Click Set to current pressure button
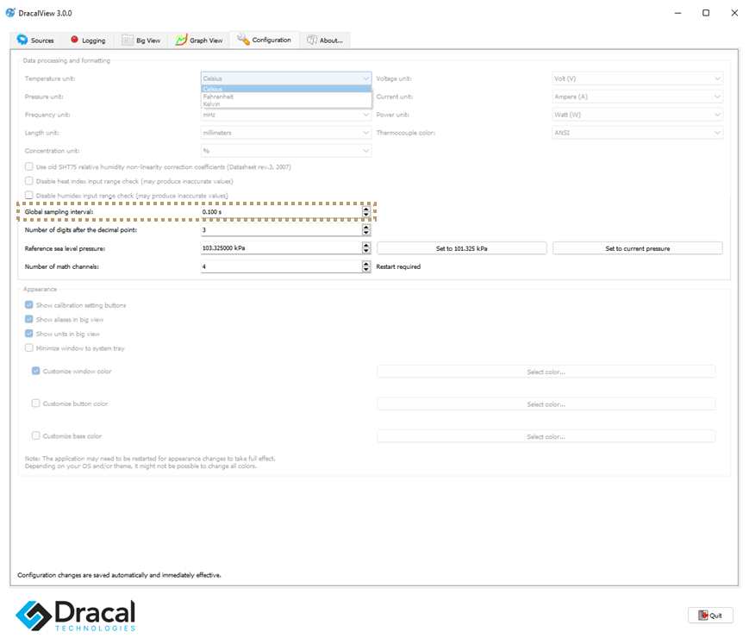The height and width of the screenshot is (638, 749). [x=637, y=248]
